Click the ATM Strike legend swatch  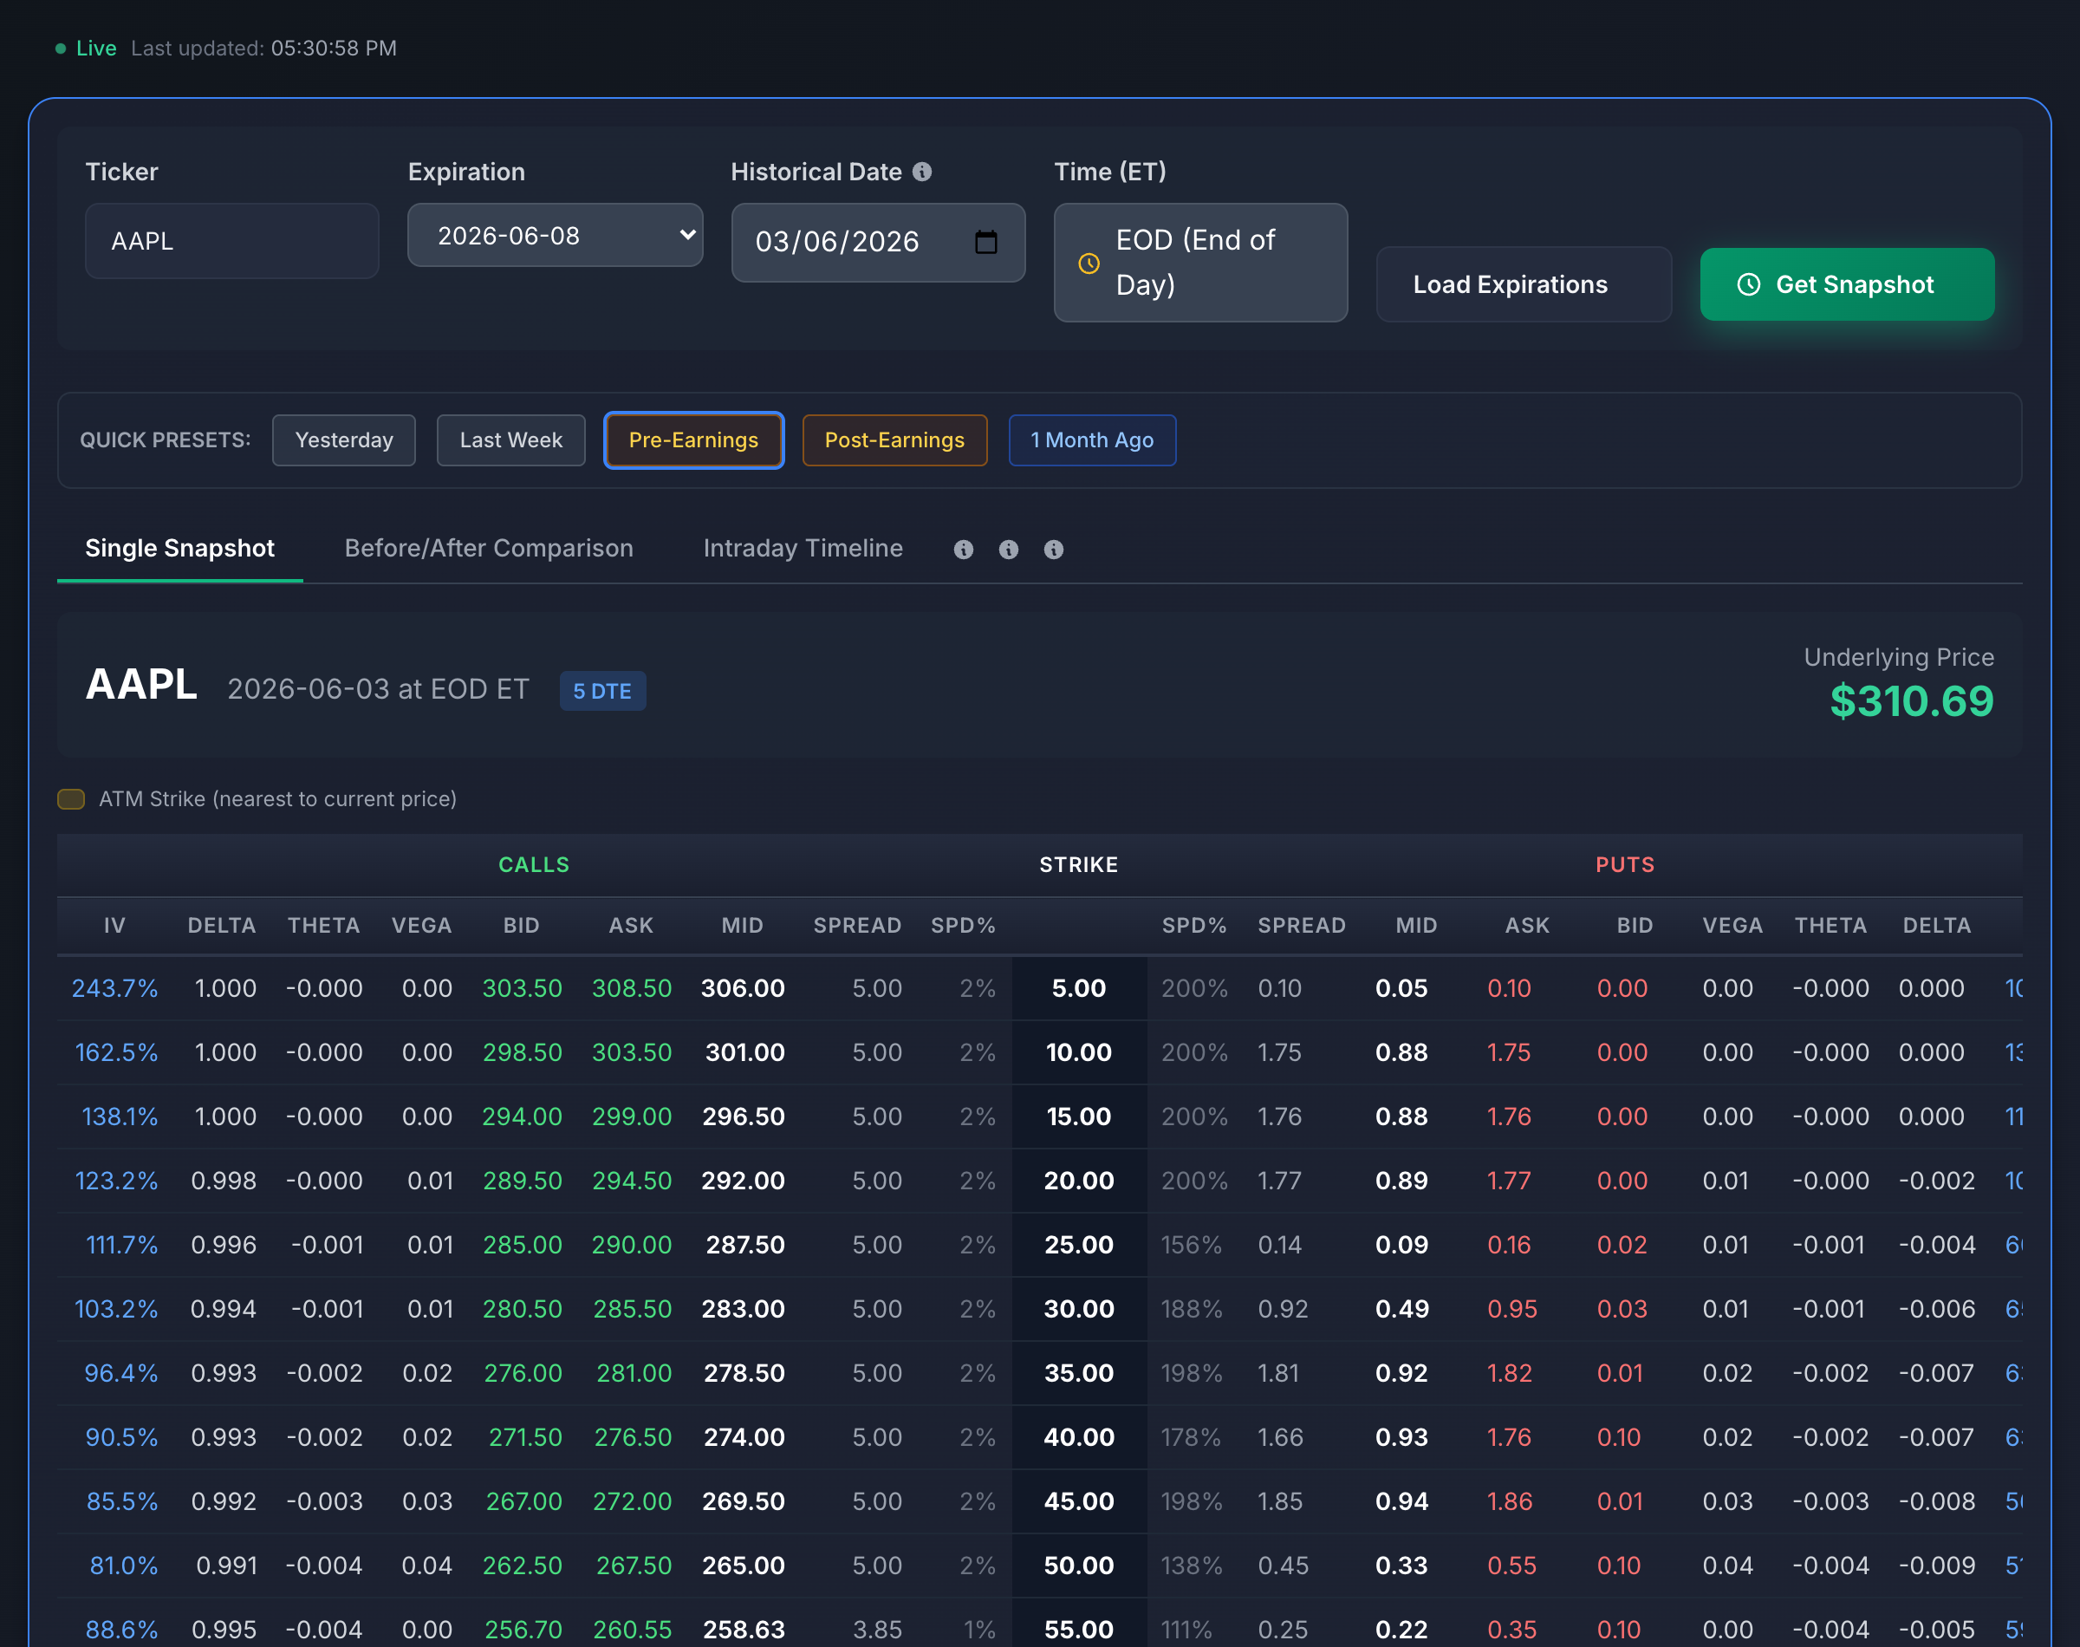point(71,799)
